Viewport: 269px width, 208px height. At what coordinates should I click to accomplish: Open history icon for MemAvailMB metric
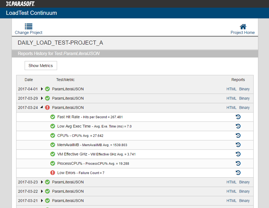click(x=238, y=145)
